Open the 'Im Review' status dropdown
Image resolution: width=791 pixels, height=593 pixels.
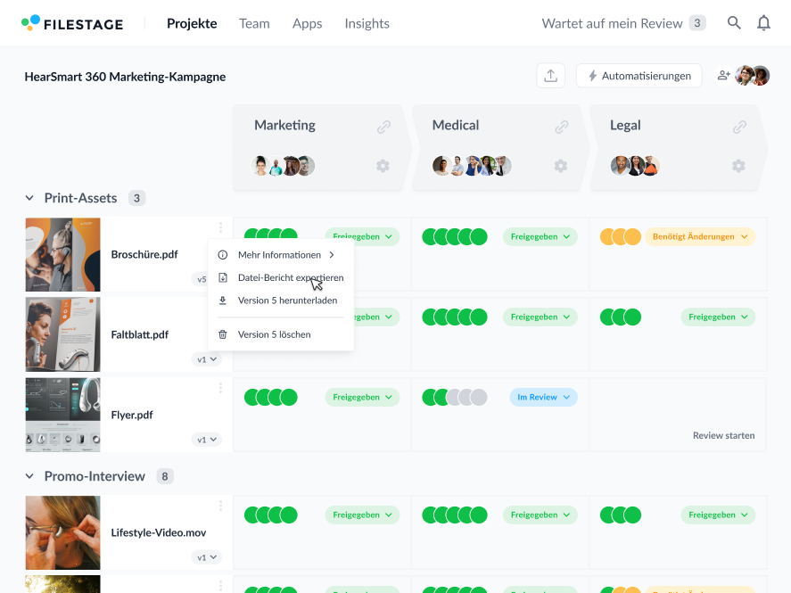(543, 398)
